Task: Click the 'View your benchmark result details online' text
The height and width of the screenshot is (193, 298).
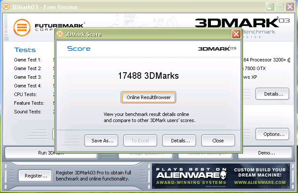Action: point(146,114)
